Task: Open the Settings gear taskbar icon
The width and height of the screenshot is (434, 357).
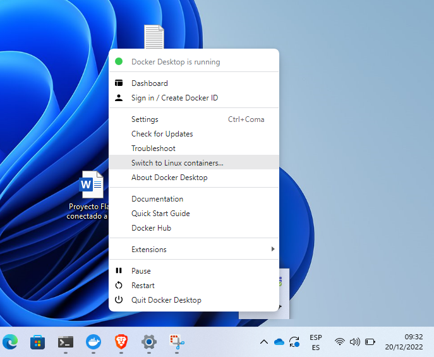Action: coord(149,342)
